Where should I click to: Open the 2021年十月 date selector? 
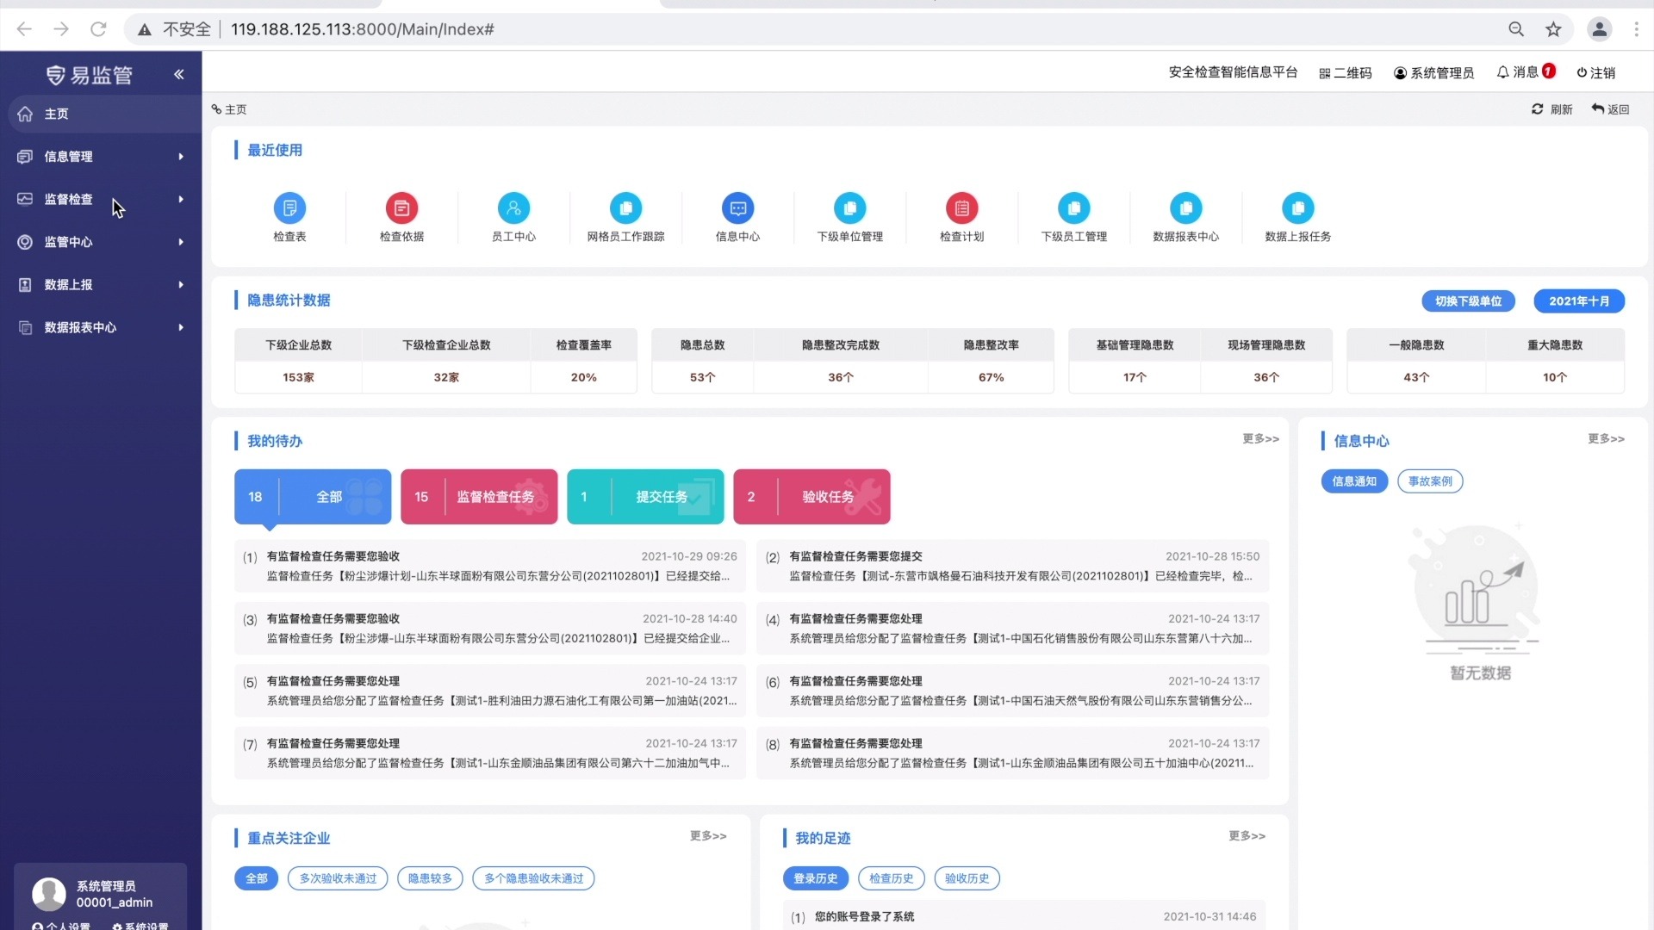pyautogui.click(x=1578, y=301)
